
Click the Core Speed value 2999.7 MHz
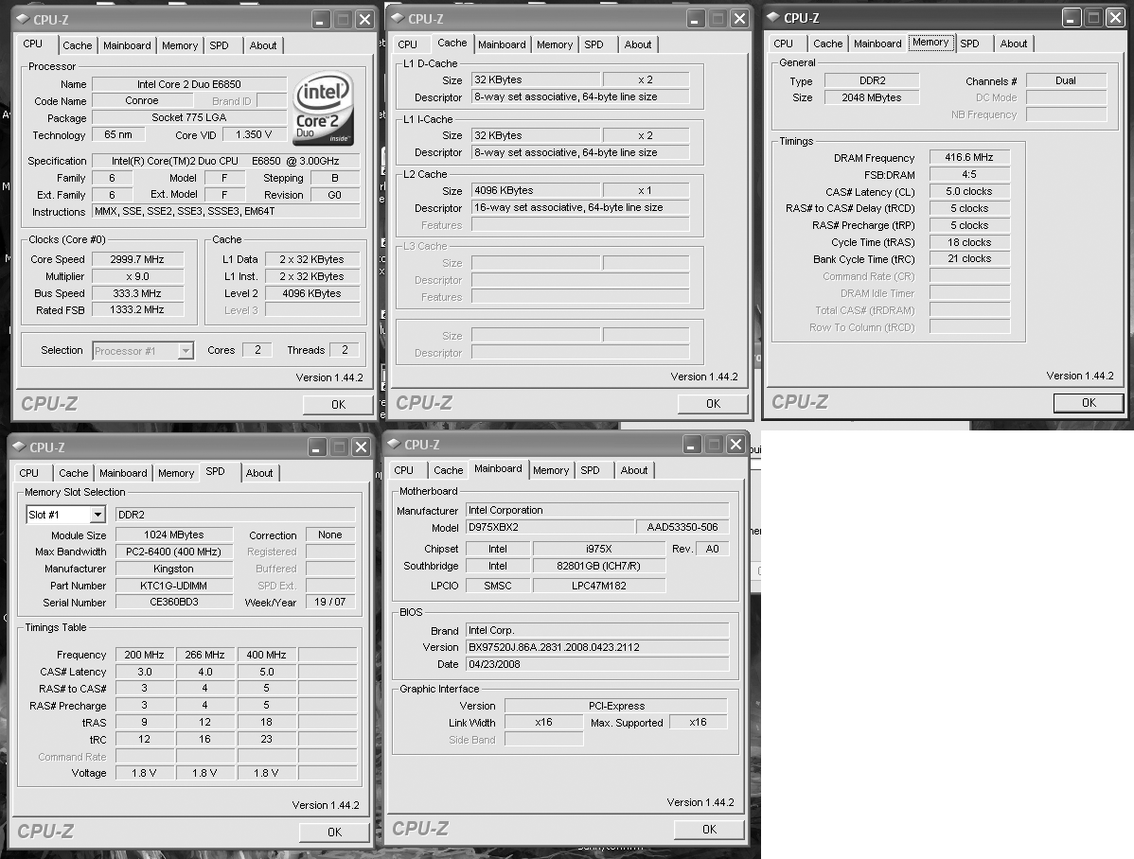[136, 259]
